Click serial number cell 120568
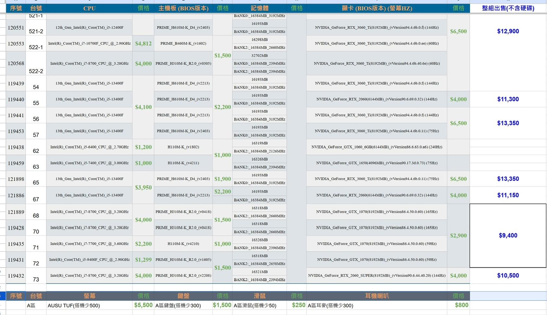 click(x=16, y=63)
